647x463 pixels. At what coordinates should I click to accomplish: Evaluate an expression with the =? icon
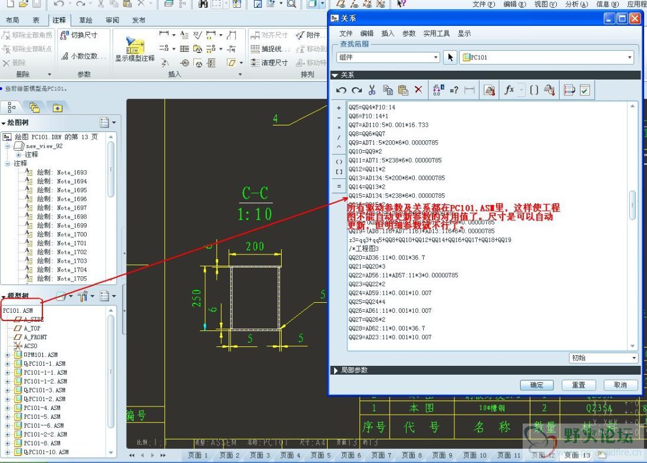[x=454, y=90]
